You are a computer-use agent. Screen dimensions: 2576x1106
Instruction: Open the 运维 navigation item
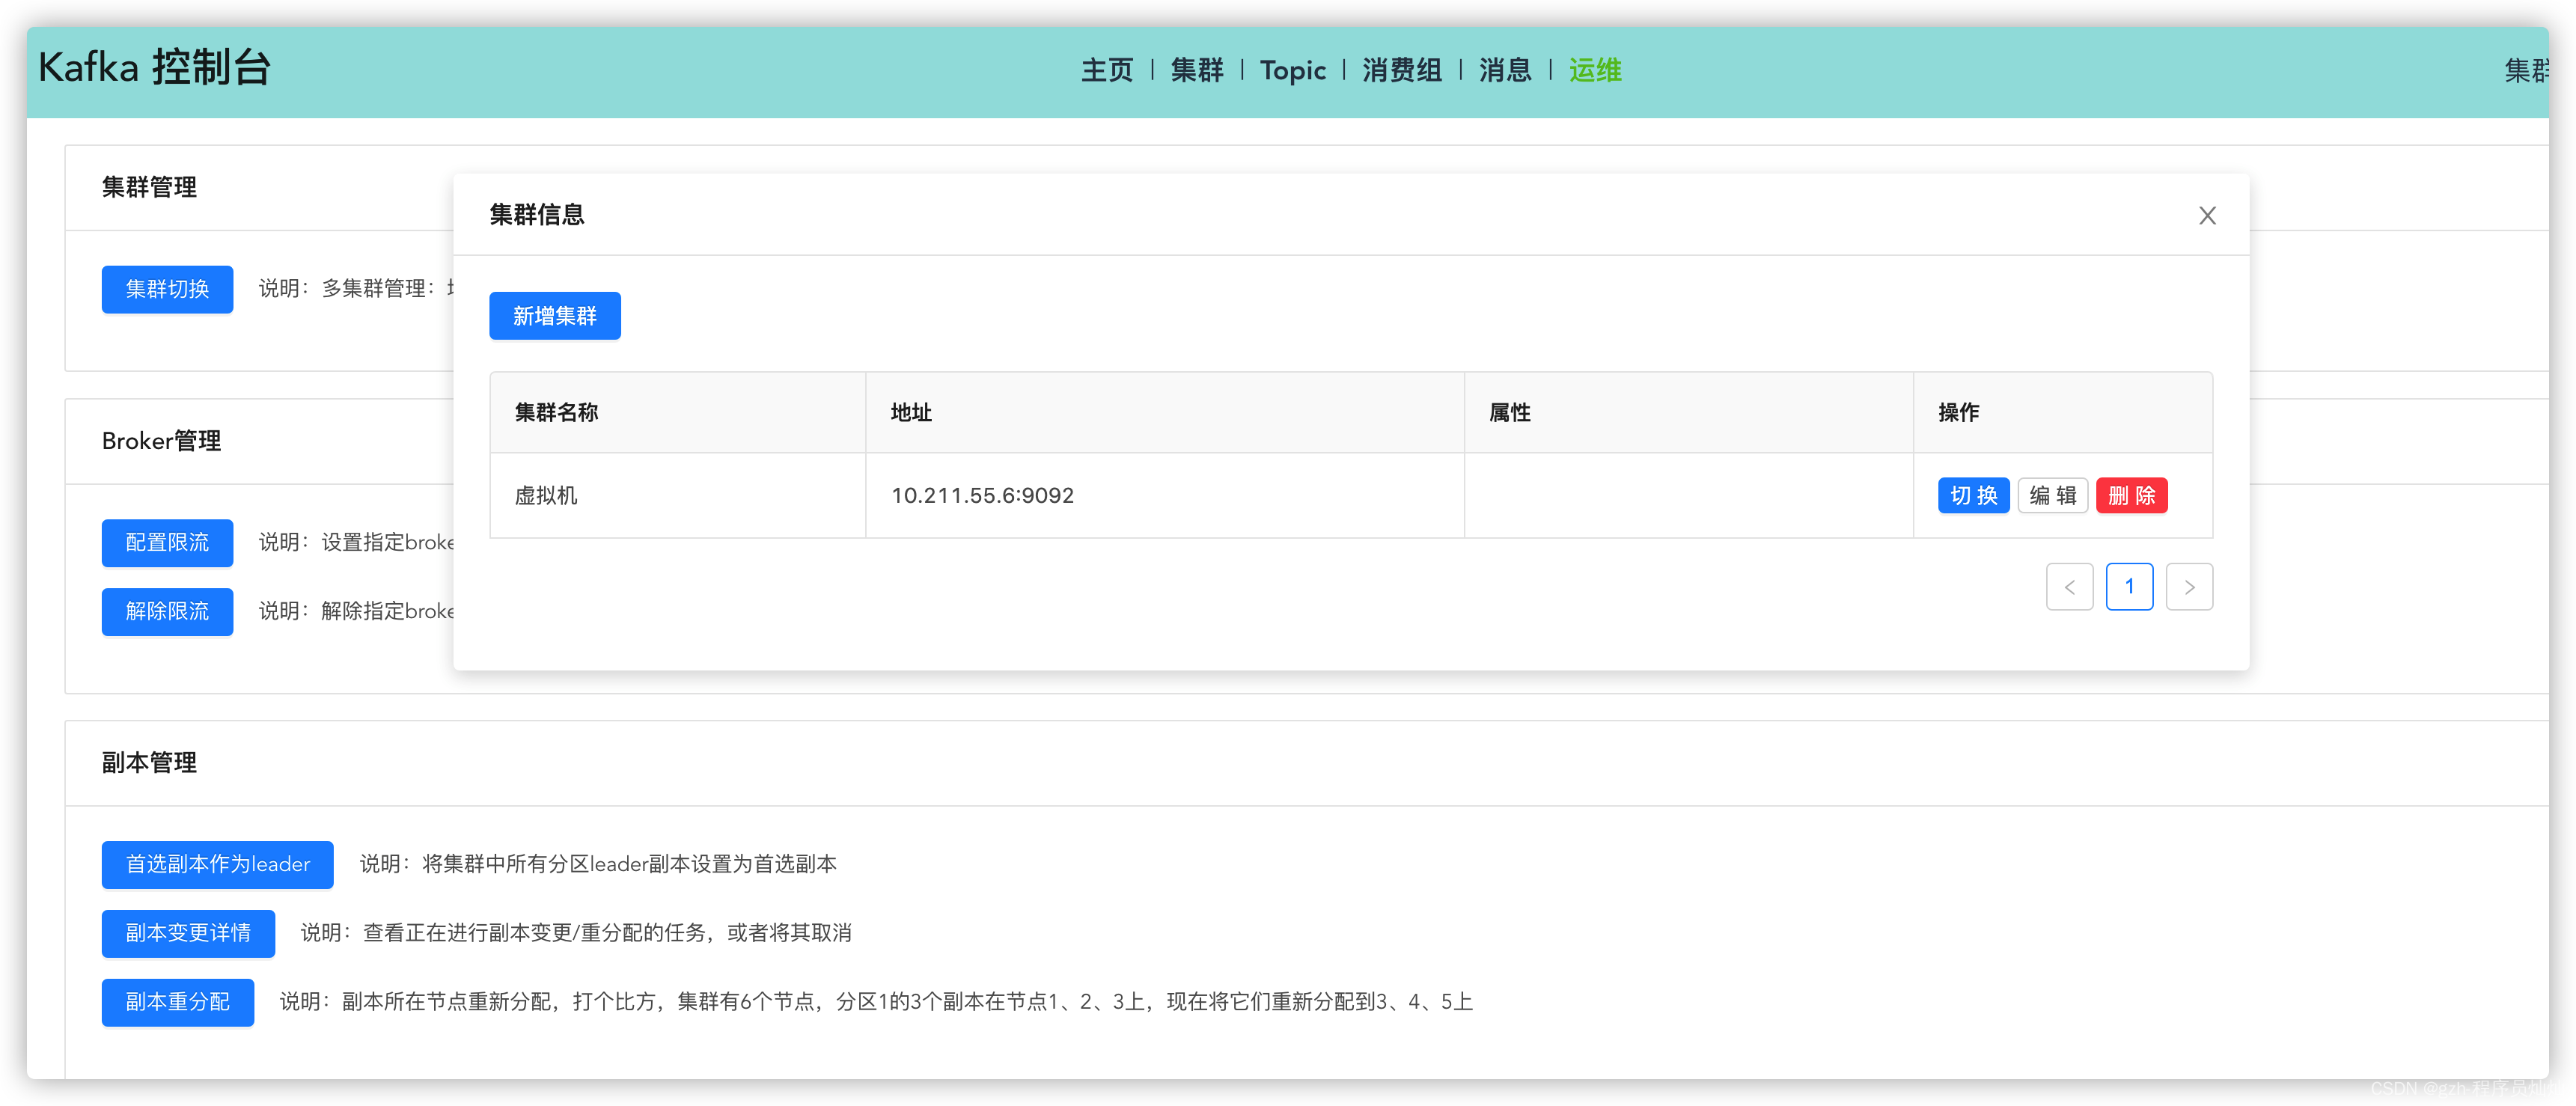pos(1595,70)
